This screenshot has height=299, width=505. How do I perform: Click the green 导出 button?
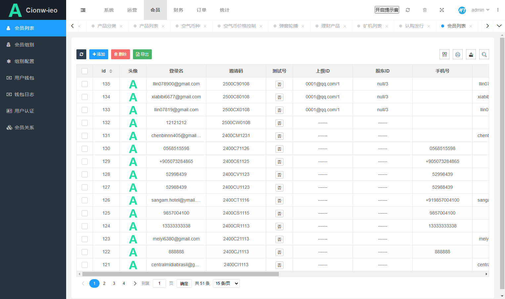click(142, 54)
